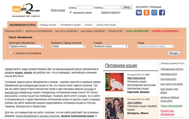Open 'КОТЯТА ИЗ ПИТОМНИКОВ' submenu link
189x119 pixels.
[x=38, y=31]
